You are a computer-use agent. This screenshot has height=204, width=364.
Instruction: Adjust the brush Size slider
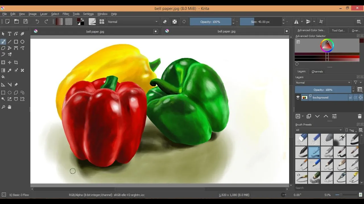point(260,22)
